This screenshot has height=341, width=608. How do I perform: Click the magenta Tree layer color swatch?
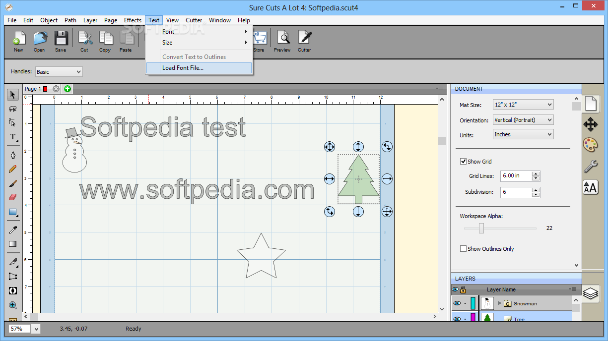tap(473, 317)
